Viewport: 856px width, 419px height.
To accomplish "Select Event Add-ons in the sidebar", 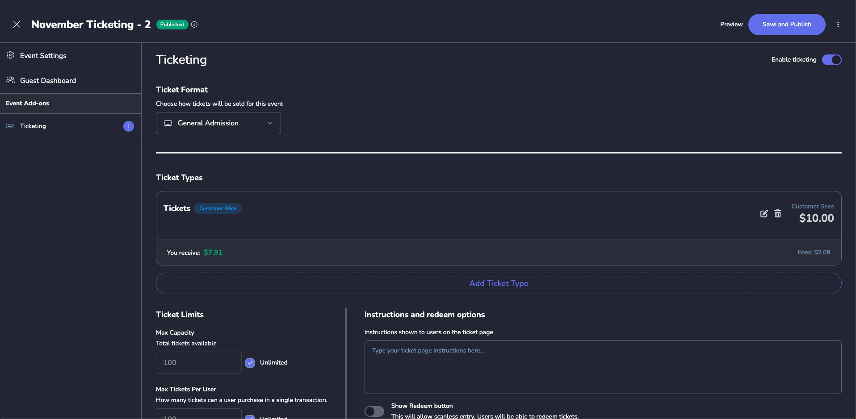I will (x=27, y=103).
